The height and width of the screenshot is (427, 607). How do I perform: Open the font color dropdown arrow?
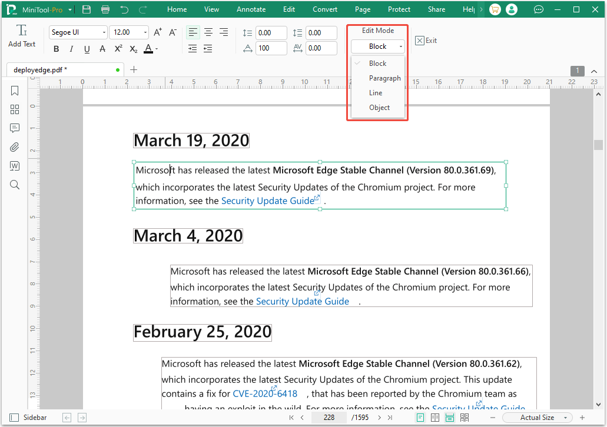(x=157, y=49)
